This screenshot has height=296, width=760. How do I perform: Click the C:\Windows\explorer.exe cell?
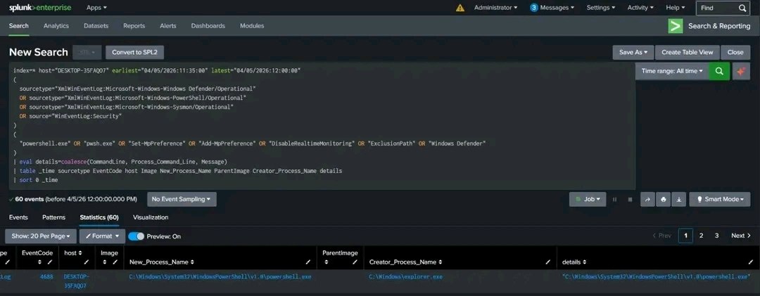point(405,276)
